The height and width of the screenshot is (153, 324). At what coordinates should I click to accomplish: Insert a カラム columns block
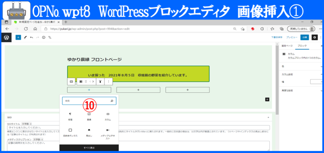click(x=108, y=117)
